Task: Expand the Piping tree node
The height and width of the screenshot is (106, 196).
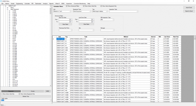Action: coord(8,8)
